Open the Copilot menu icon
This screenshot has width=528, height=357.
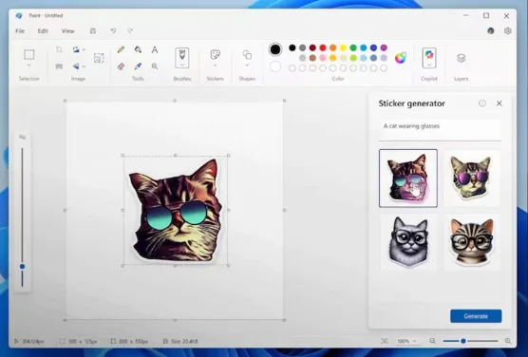point(429,54)
